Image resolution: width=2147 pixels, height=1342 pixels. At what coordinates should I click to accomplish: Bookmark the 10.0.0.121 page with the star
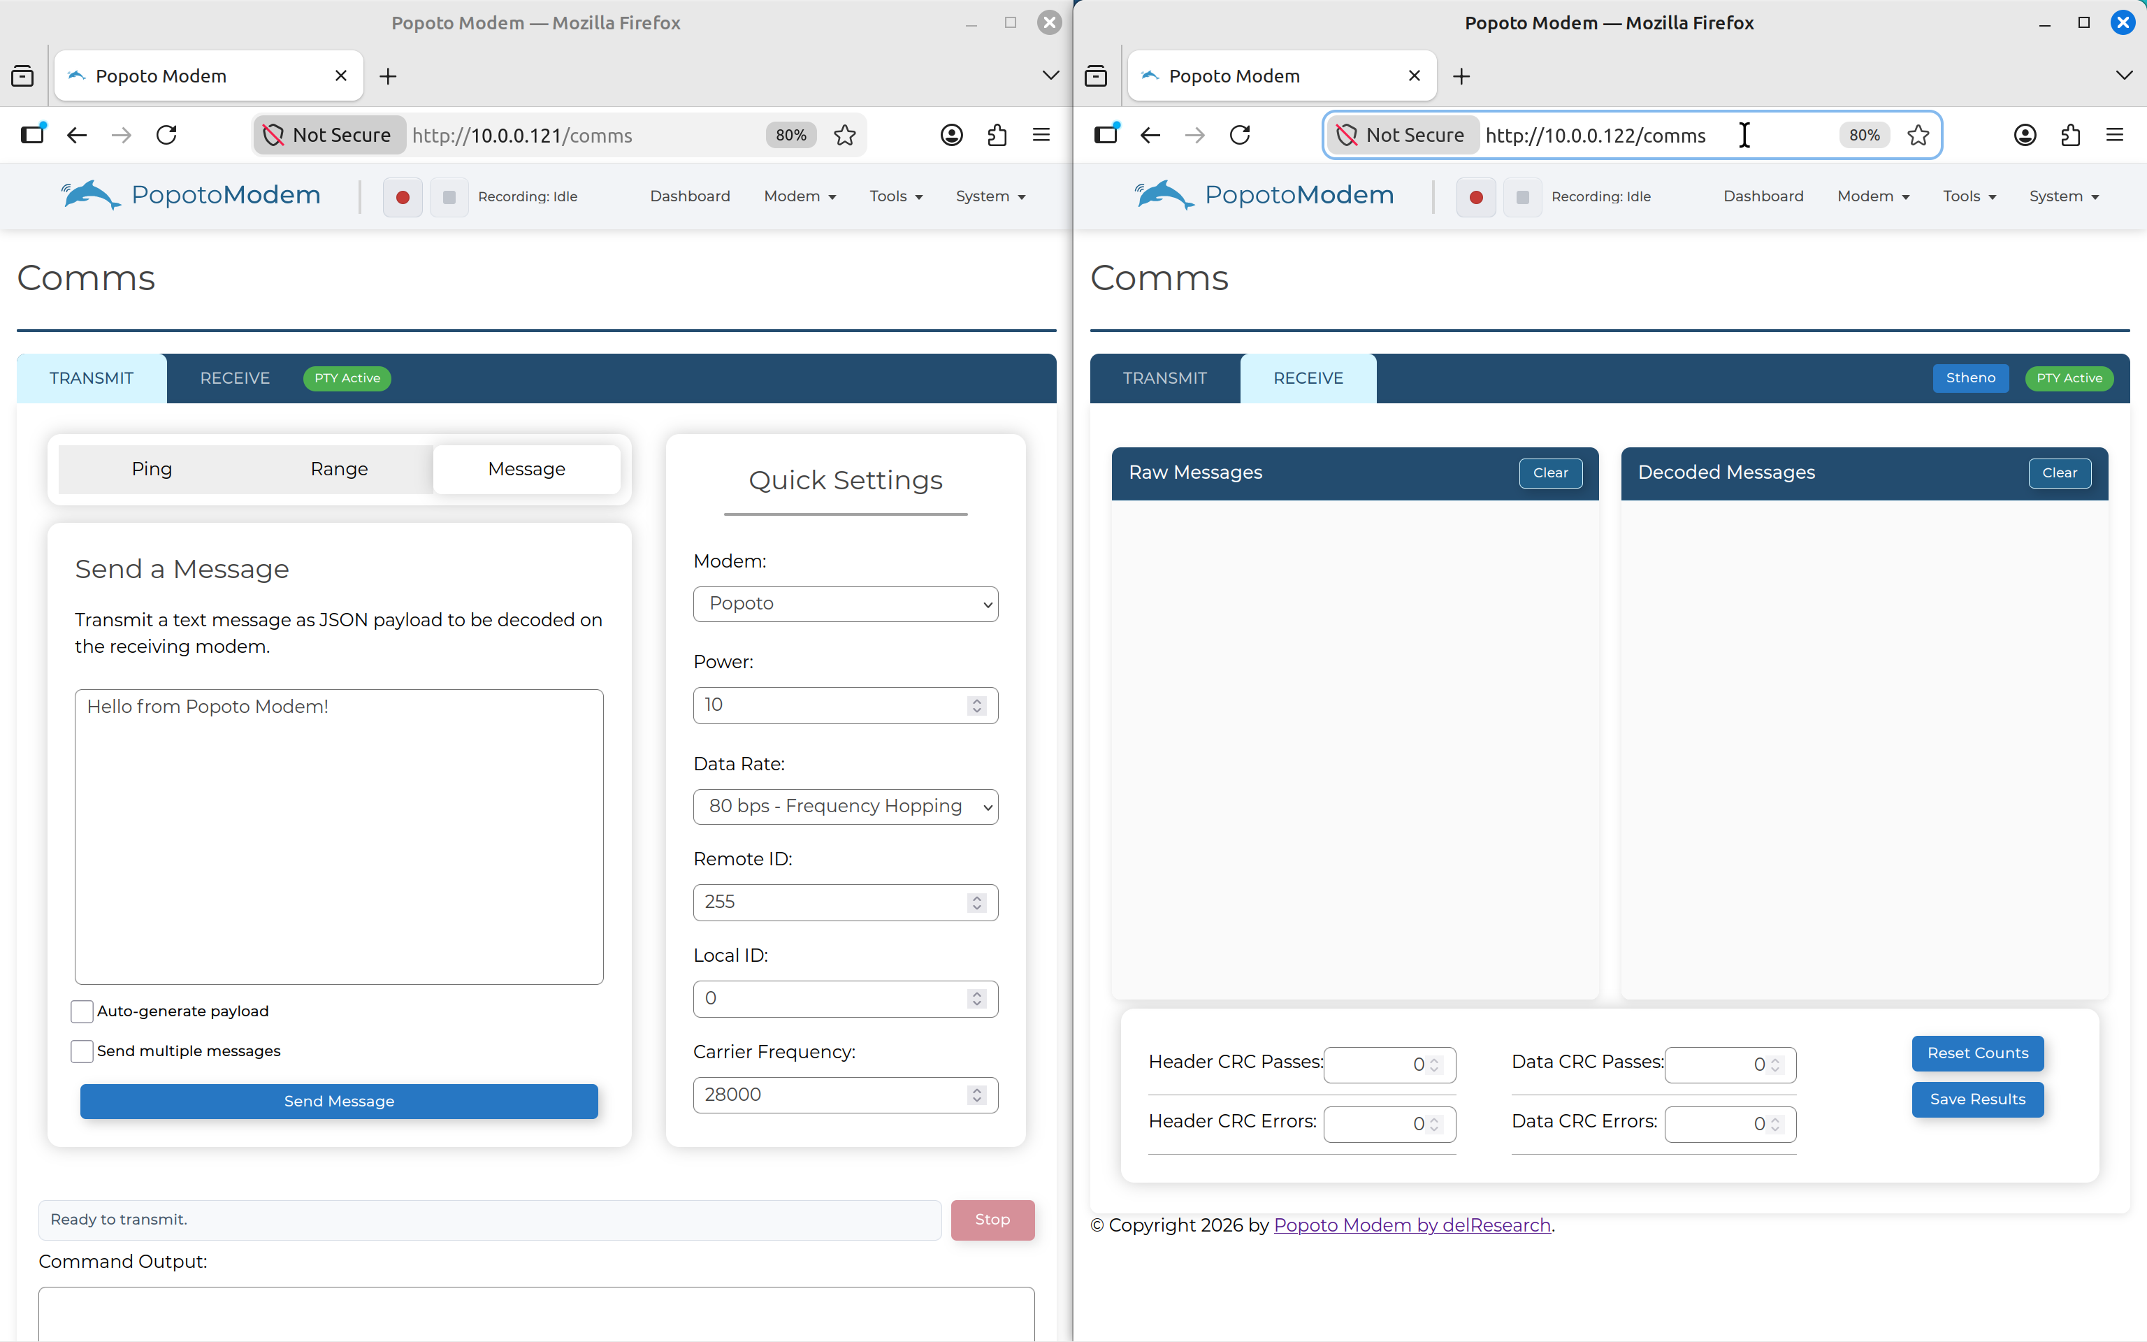coord(846,135)
